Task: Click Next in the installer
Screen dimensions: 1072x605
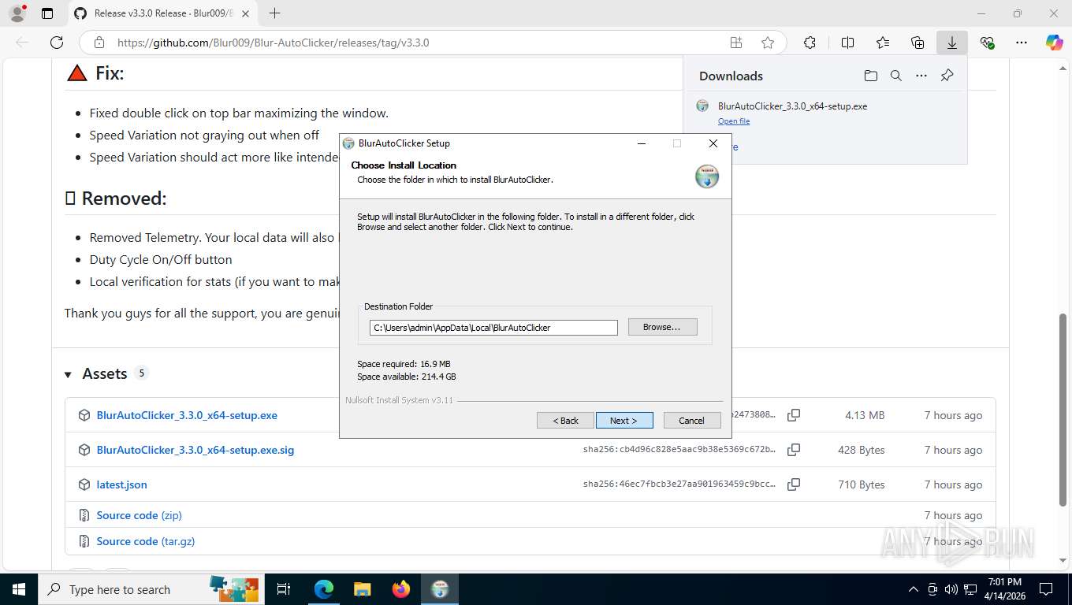Action: (x=624, y=421)
